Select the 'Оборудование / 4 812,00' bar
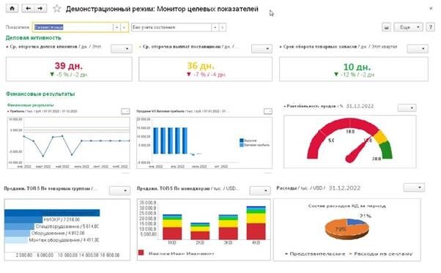 (17, 233)
